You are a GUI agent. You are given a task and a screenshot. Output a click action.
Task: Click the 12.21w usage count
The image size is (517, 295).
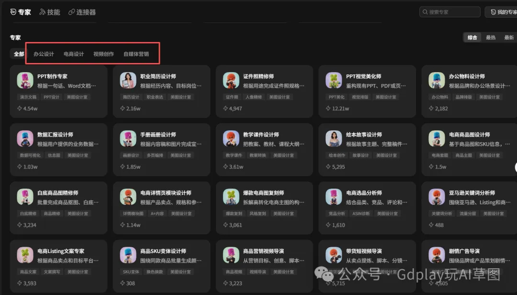[x=337, y=108]
